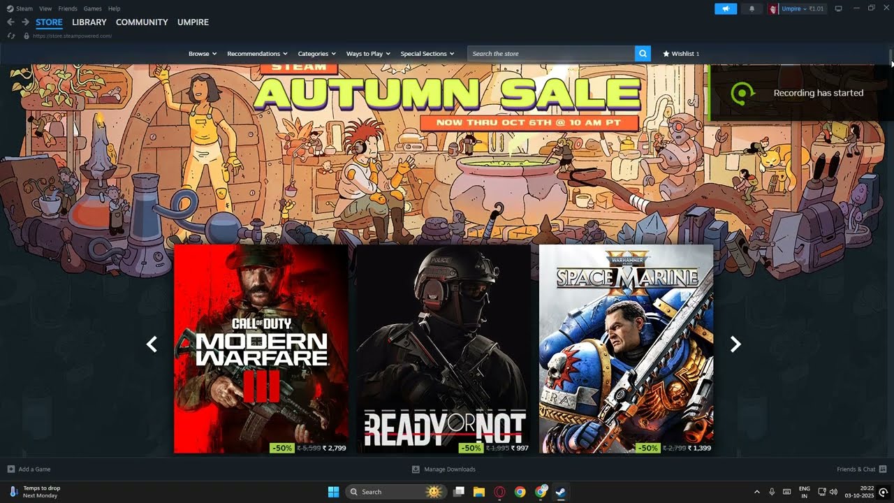Open Windows Start menu
894x503 pixels.
333,492
